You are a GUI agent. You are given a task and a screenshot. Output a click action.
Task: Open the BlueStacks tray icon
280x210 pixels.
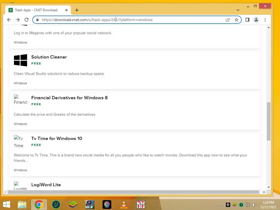234,205
